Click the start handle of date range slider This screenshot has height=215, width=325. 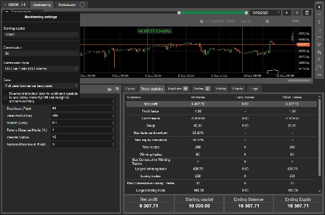tap(179, 13)
